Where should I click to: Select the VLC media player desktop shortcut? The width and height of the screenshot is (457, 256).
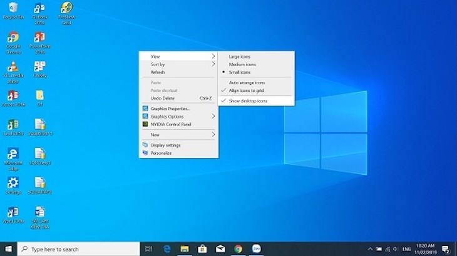(13, 67)
